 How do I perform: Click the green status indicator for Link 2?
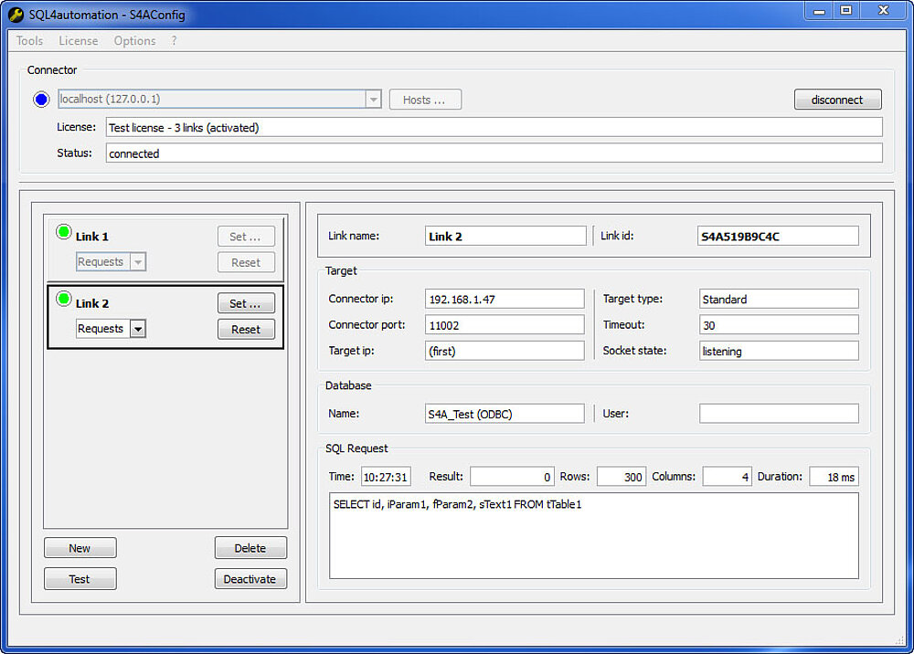tap(64, 299)
